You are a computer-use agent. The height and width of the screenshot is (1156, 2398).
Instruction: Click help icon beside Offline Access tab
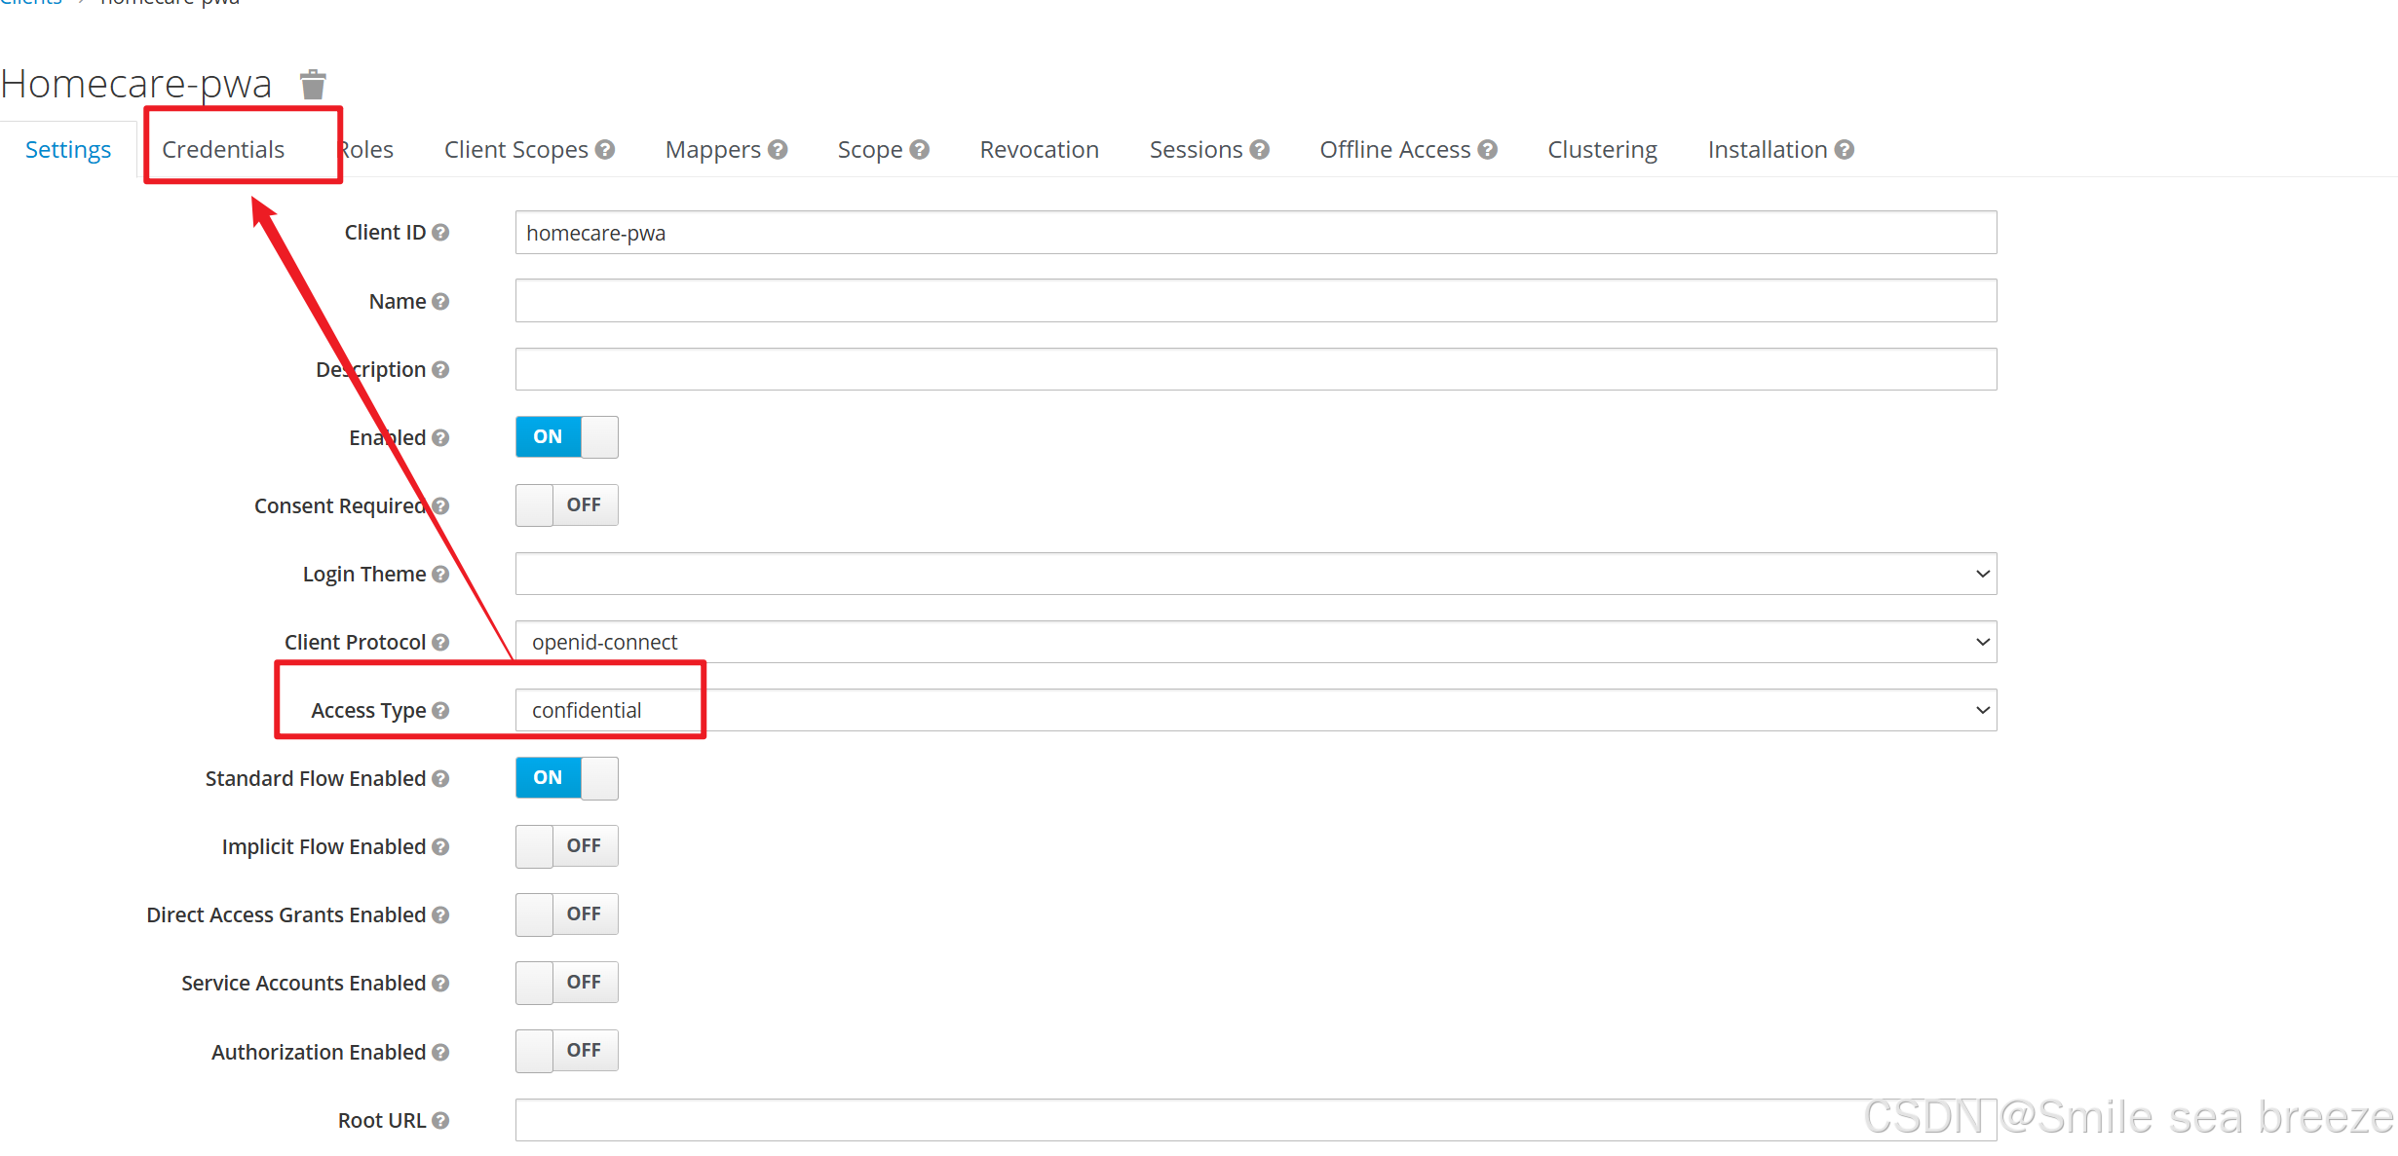[x=1487, y=150]
